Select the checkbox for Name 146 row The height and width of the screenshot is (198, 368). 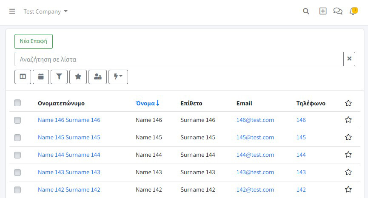point(17,120)
